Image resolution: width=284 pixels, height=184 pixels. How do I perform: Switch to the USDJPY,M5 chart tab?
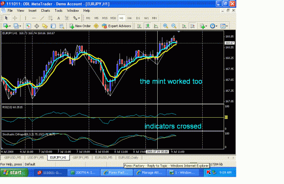[x=36, y=158]
